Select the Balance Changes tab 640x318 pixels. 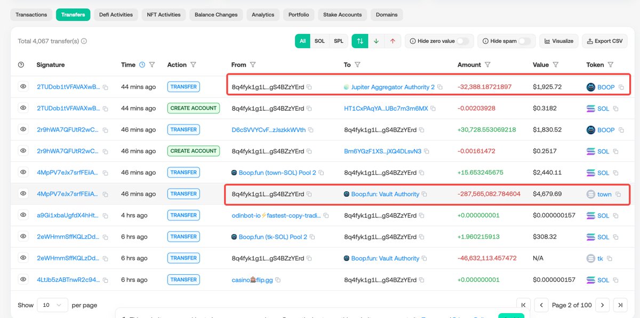tap(216, 14)
